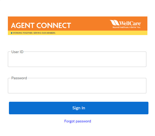The height and width of the screenshot is (136, 155).
Task: Open the Forgot password link
Action: (78, 121)
